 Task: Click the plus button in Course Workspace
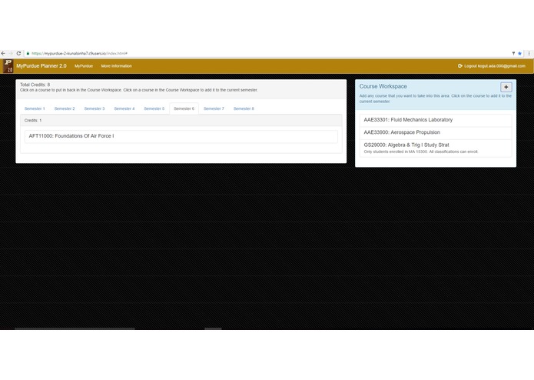[506, 87]
